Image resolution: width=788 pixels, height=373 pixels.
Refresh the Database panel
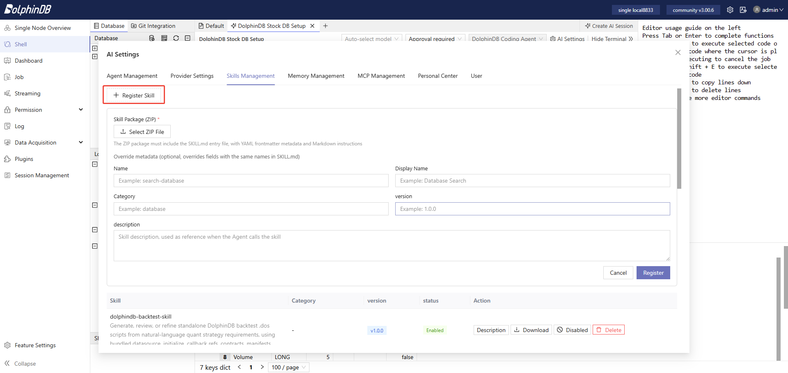176,38
